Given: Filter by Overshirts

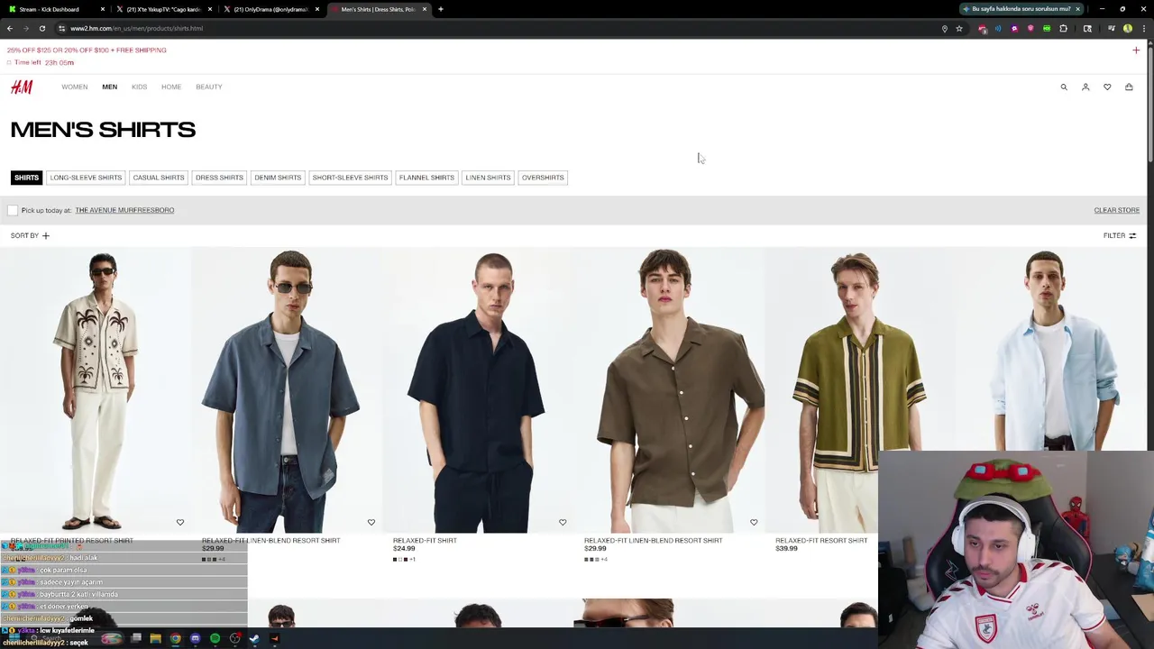Looking at the screenshot, I should (543, 178).
